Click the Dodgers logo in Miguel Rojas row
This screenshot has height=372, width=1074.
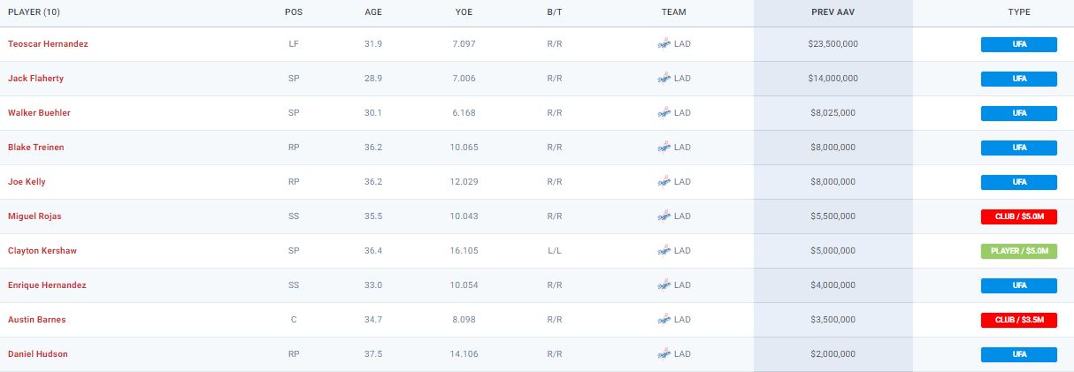[x=664, y=216]
